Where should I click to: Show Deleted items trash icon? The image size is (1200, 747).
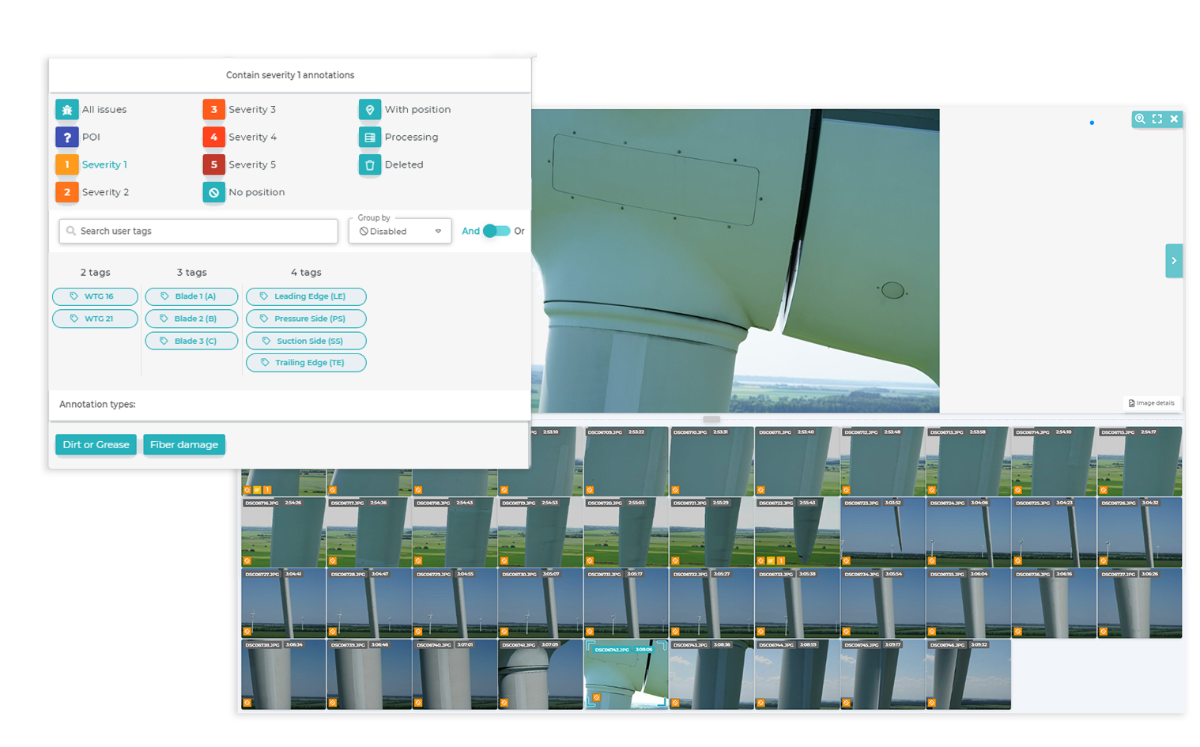[x=370, y=165]
